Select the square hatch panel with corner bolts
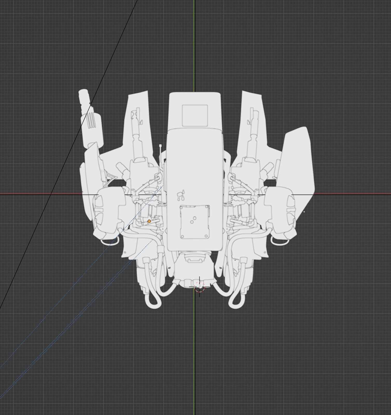The image size is (391, 415). [195, 222]
